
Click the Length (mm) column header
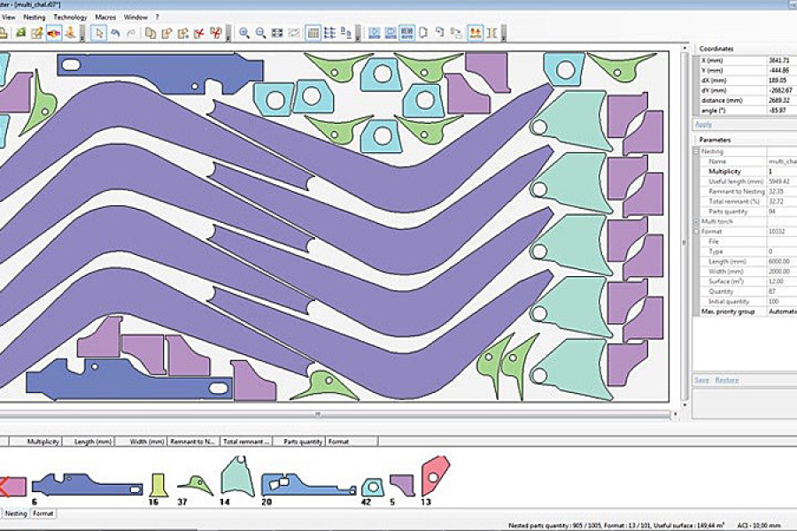tap(89, 442)
